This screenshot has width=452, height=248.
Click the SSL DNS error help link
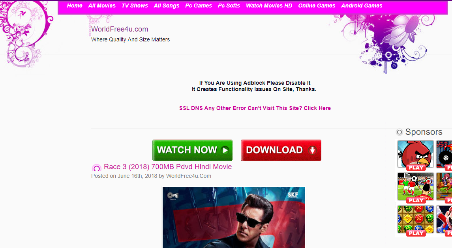pos(255,108)
